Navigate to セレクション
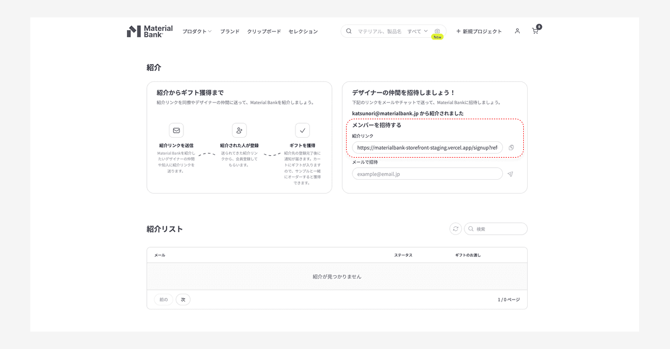 pos(303,31)
